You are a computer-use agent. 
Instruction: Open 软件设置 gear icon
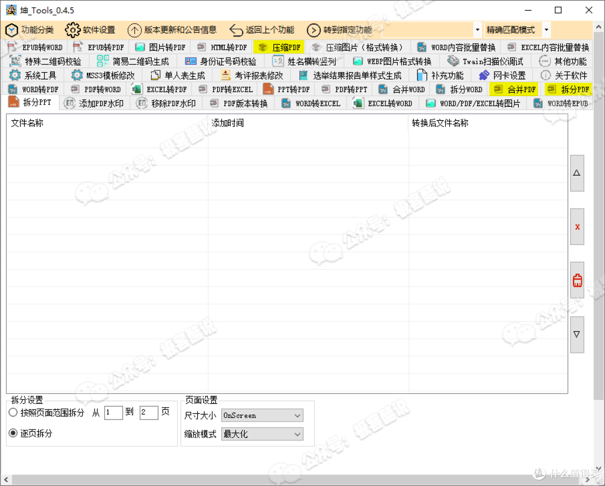pyautogui.click(x=72, y=30)
